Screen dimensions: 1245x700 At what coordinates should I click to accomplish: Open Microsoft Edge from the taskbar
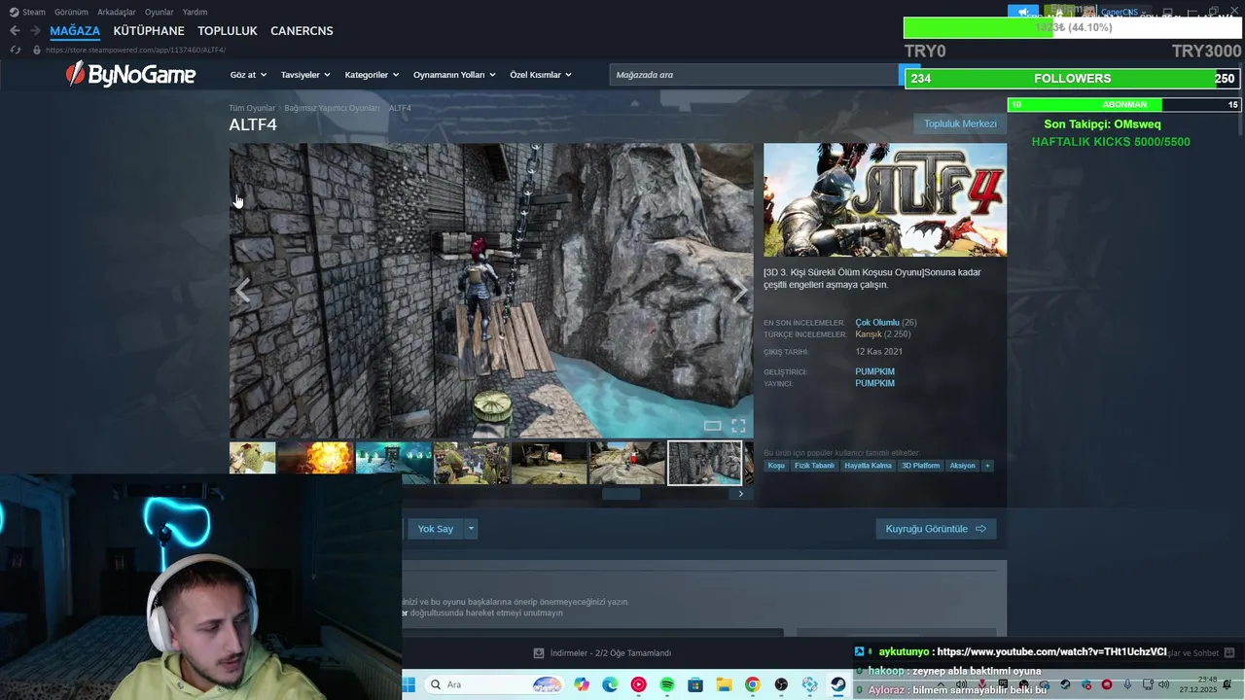pos(610,684)
